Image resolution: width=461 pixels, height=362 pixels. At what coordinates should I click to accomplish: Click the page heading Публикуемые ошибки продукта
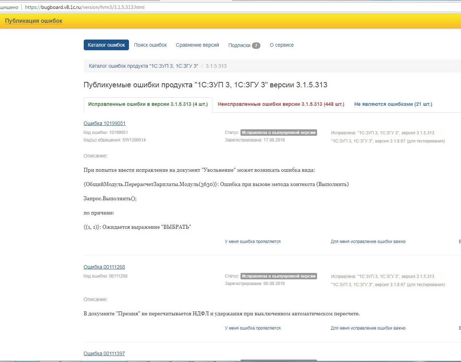click(206, 85)
